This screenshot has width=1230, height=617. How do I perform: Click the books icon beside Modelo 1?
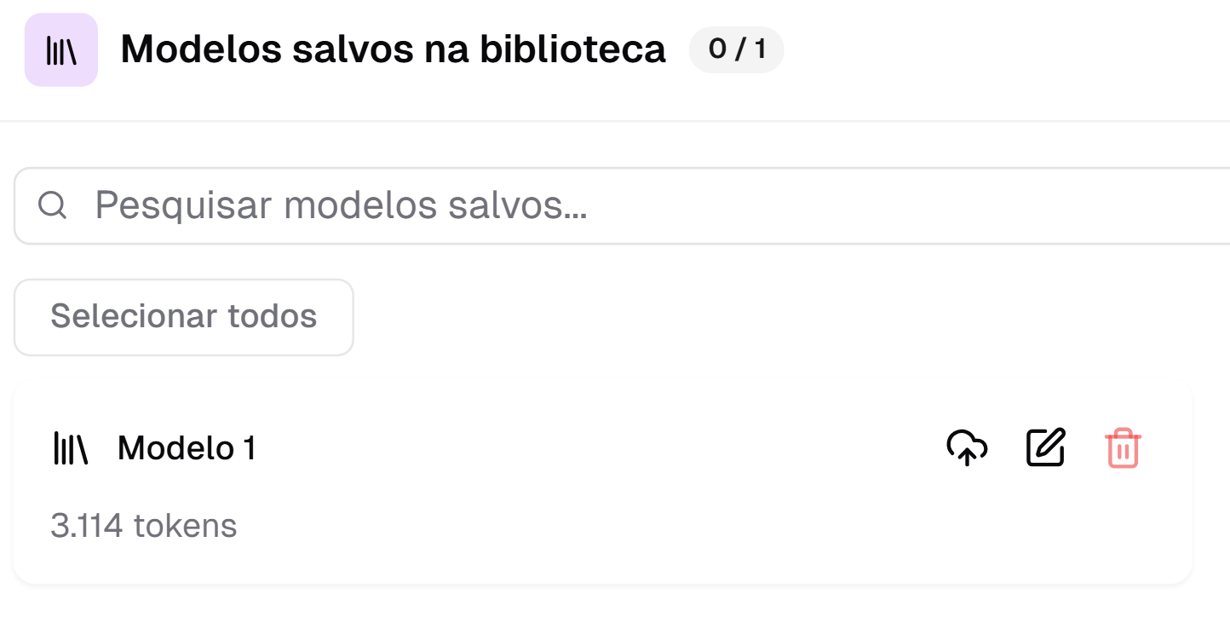(x=71, y=448)
